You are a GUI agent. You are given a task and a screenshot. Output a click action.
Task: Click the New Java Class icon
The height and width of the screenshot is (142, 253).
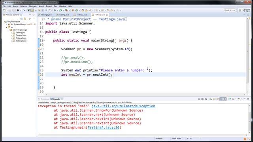pos(76,10)
